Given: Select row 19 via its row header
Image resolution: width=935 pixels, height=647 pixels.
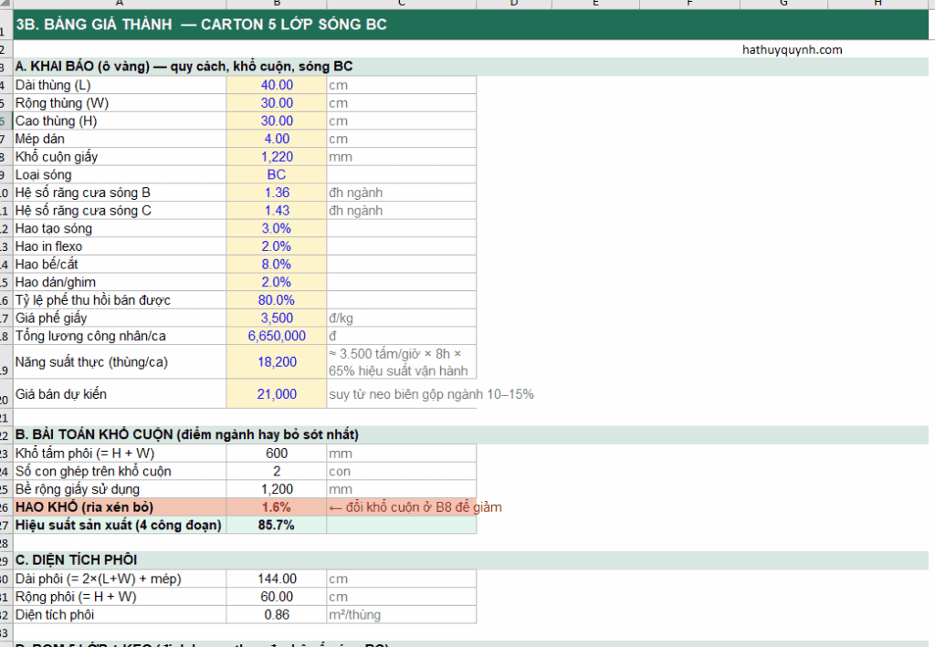Looking at the screenshot, I should (x=5, y=361).
